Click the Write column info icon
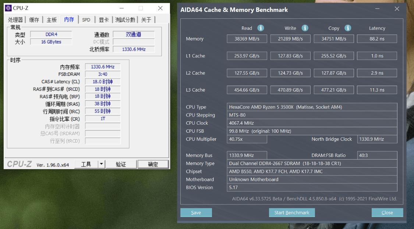This screenshot has height=229, width=414. coord(305,28)
